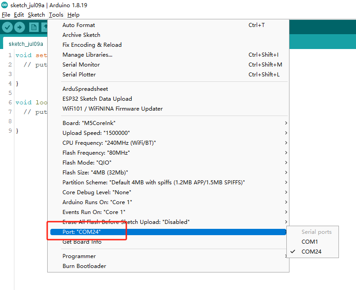
Task: Select COM1 serial port option
Action: click(309, 242)
